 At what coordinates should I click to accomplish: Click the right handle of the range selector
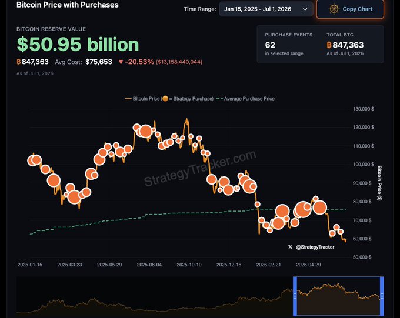tap(382, 296)
